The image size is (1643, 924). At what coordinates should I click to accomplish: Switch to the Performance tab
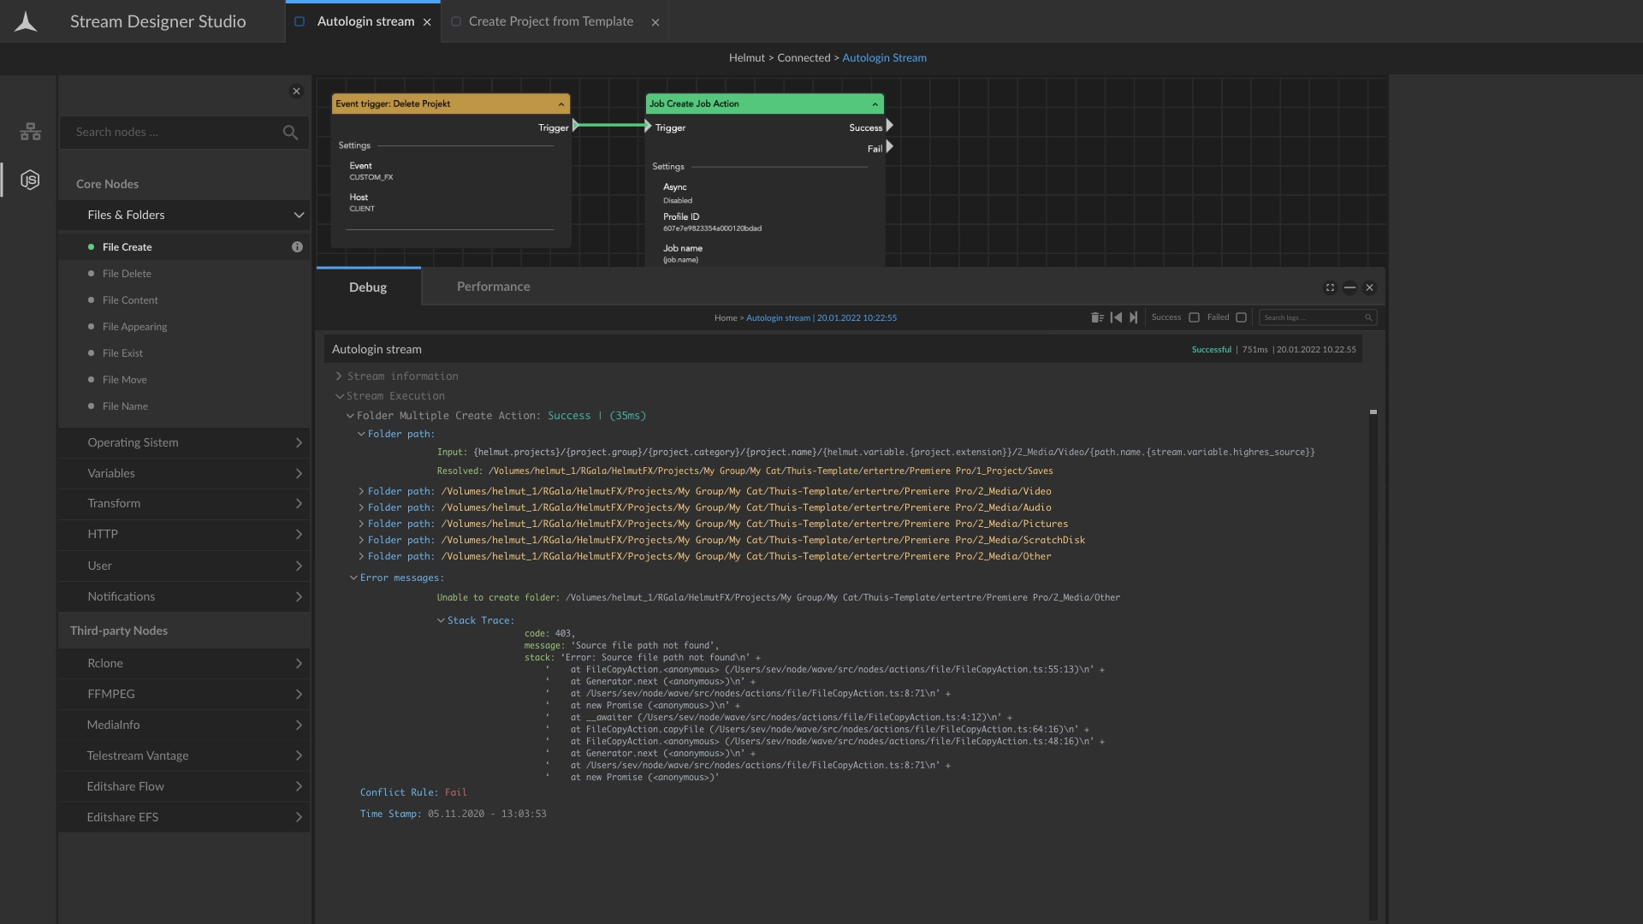(493, 287)
